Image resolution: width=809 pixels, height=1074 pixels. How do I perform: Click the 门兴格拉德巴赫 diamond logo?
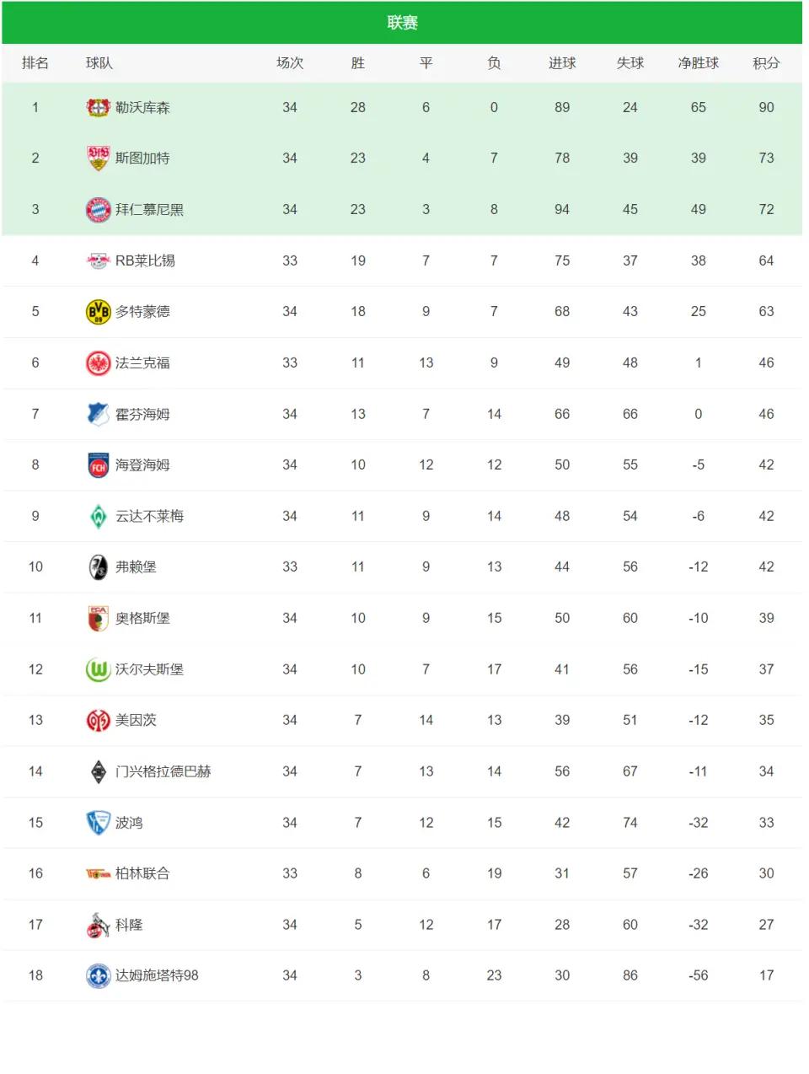coord(99,771)
